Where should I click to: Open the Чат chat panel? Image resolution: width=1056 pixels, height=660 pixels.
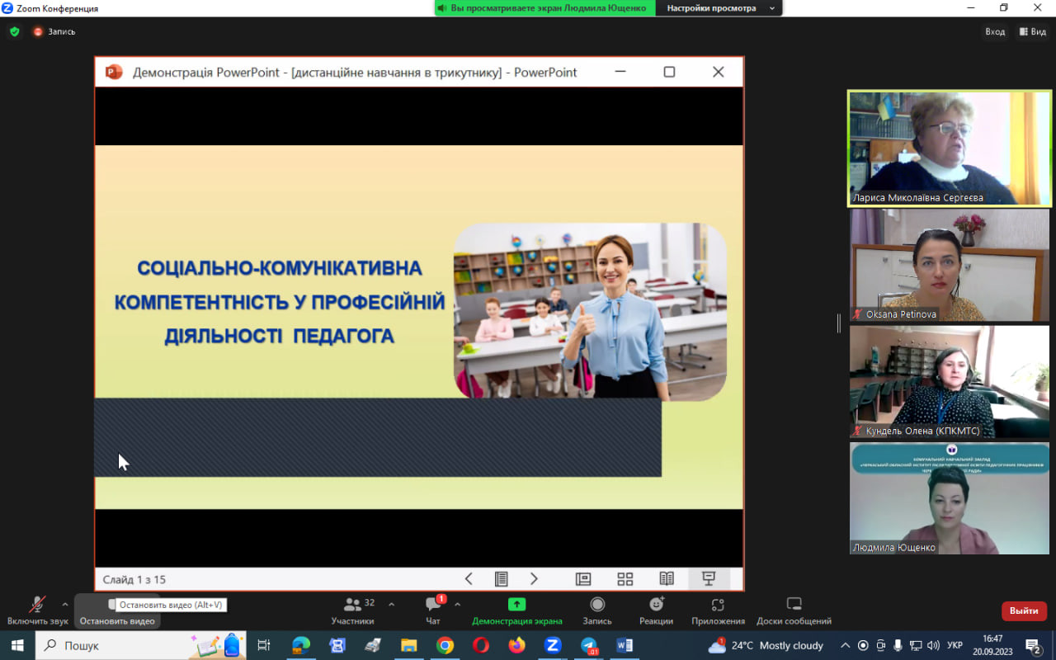click(433, 609)
